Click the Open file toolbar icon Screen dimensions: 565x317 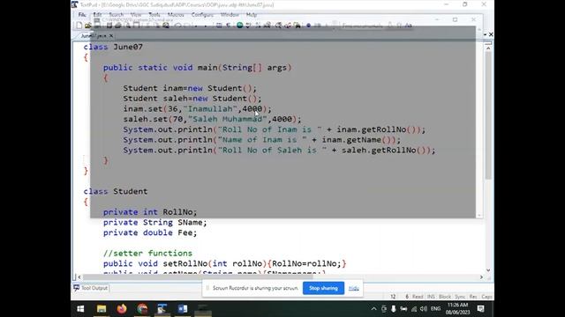(x=88, y=26)
